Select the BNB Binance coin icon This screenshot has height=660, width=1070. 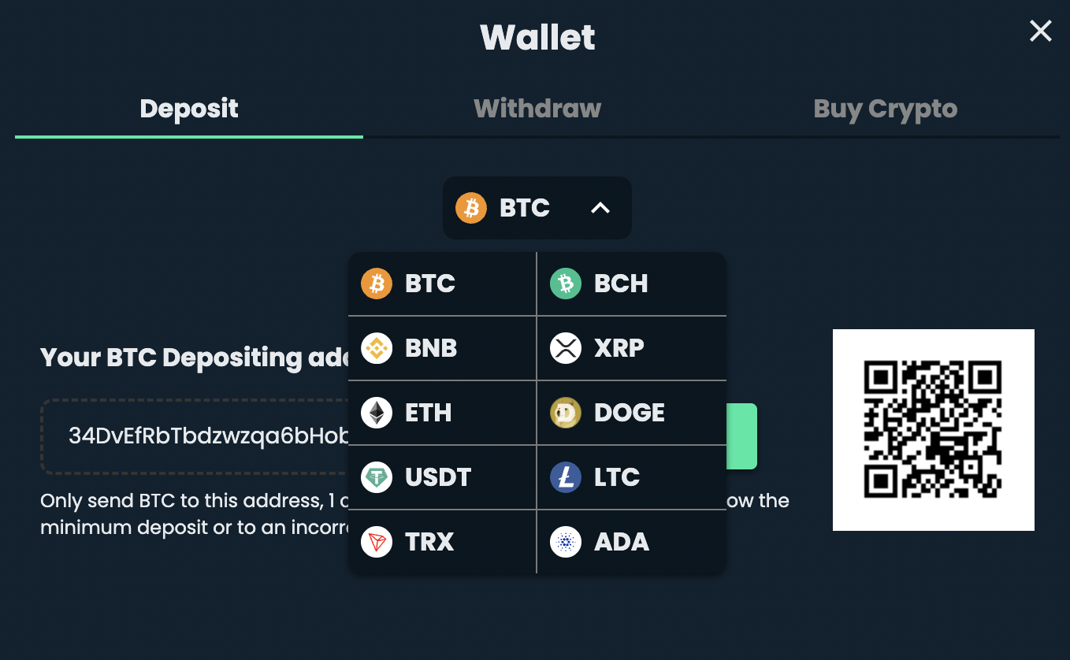[377, 348]
